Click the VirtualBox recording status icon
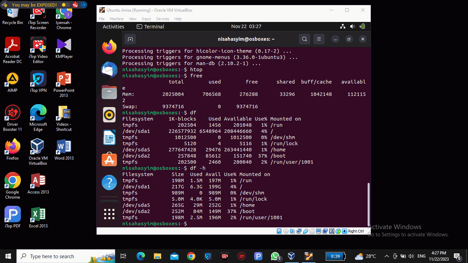The width and height of the screenshot is (468, 263). (325, 231)
